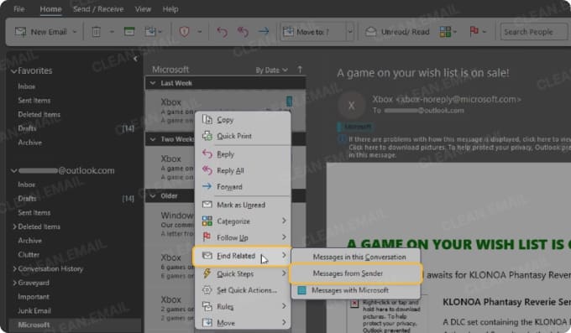The height and width of the screenshot is (333, 571).
Task: Click the New Email button
Action: [x=41, y=32]
